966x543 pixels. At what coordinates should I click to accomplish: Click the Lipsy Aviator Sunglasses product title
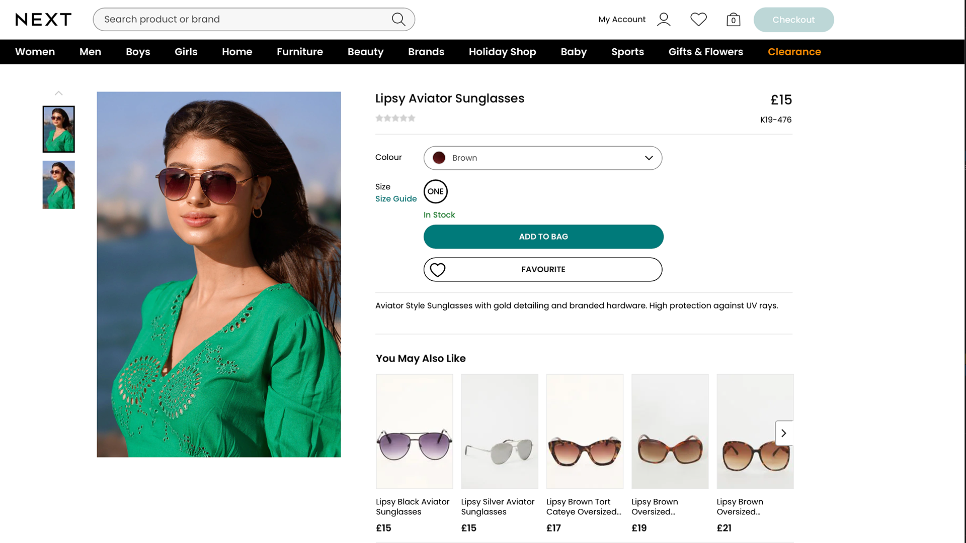pyautogui.click(x=450, y=98)
